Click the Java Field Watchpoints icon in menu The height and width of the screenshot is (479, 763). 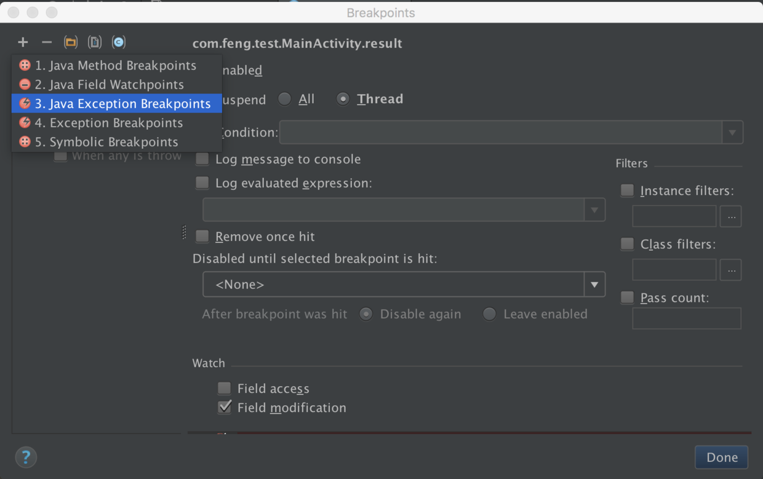(24, 84)
